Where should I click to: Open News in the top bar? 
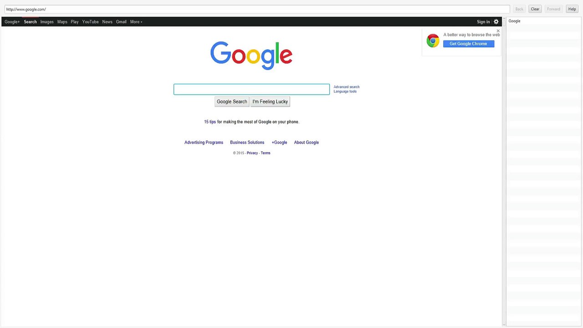click(x=107, y=22)
